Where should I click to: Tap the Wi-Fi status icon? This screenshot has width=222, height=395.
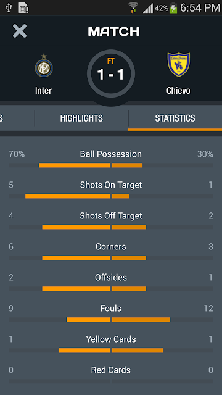pyautogui.click(x=133, y=7)
